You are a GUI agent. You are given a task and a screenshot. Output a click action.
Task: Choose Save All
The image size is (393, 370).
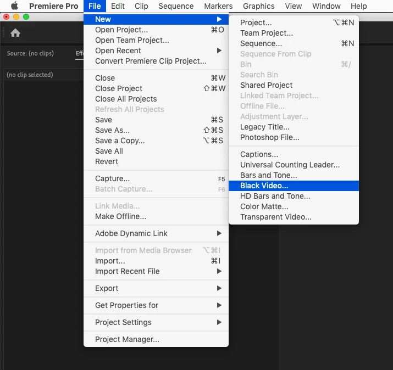[156, 151]
